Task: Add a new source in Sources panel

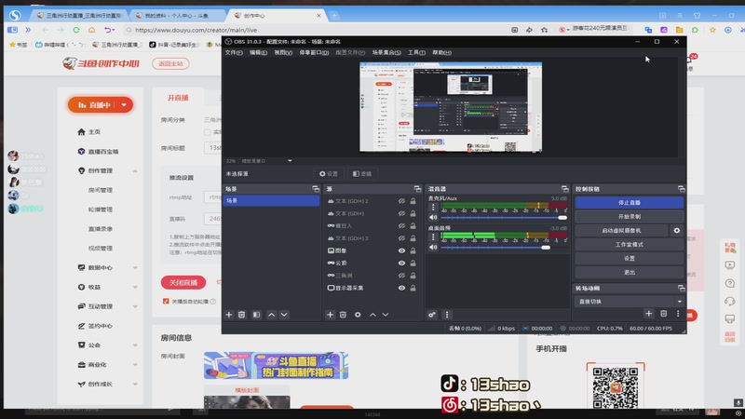Action: tap(331, 315)
